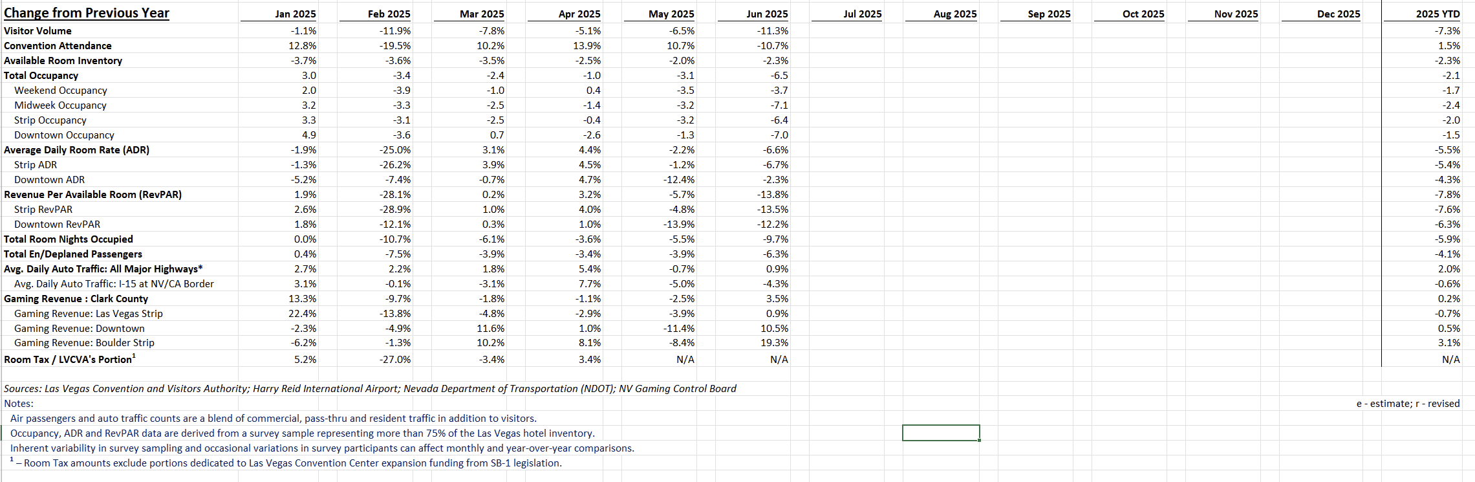Click the Total Room Nights Occupied label
Image resolution: width=1475 pixels, height=482 pixels.
[69, 239]
